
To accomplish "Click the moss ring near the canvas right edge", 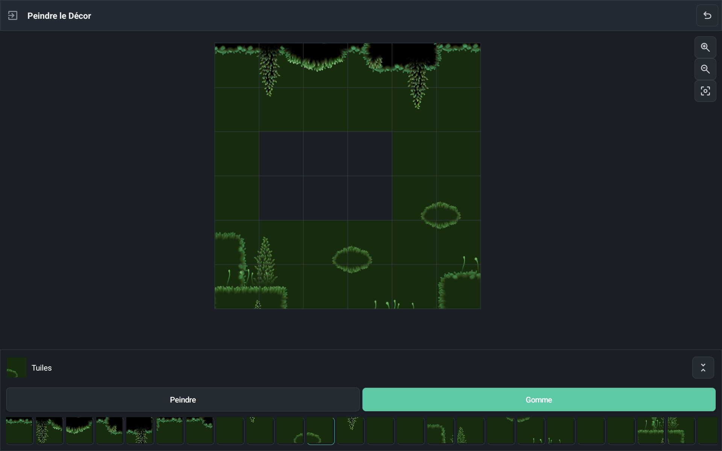I will (x=441, y=215).
